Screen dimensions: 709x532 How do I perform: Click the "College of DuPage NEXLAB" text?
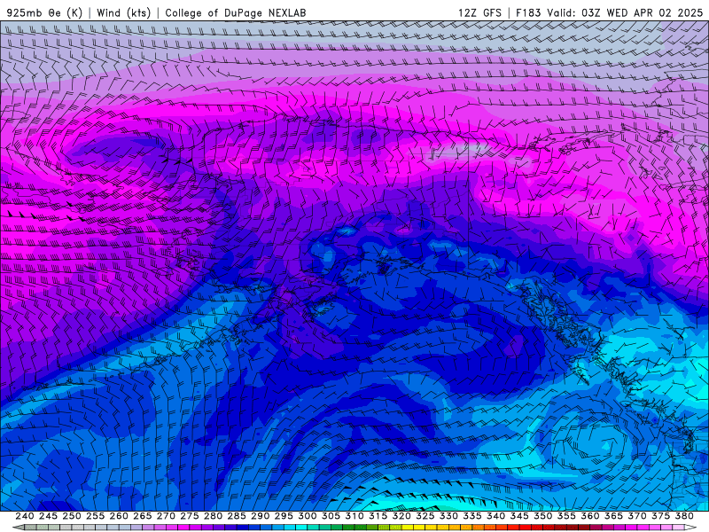click(x=235, y=12)
